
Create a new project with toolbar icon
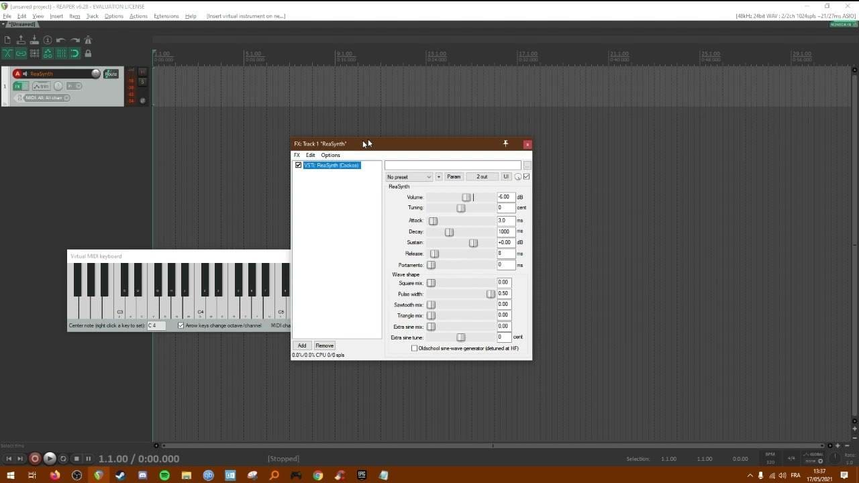pyautogui.click(x=7, y=40)
